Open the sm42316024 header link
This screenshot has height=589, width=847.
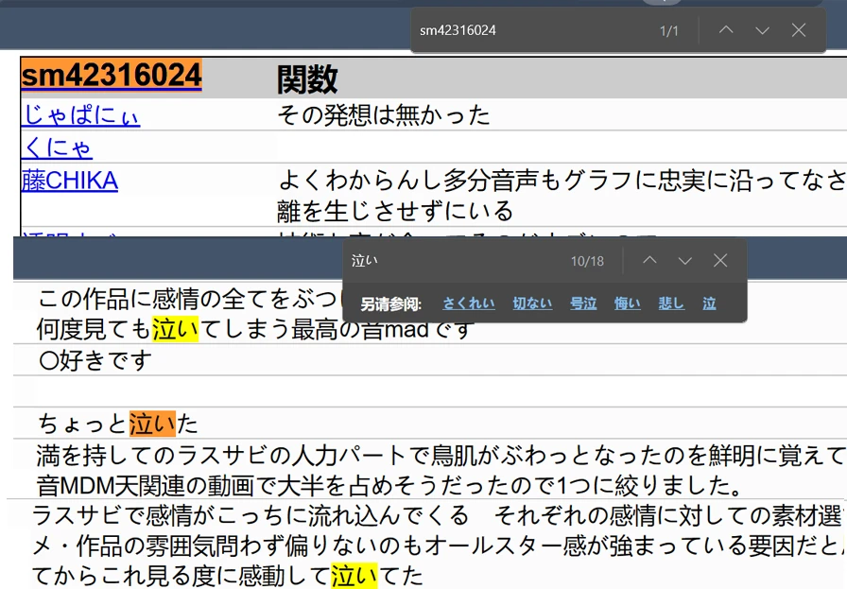click(x=112, y=75)
